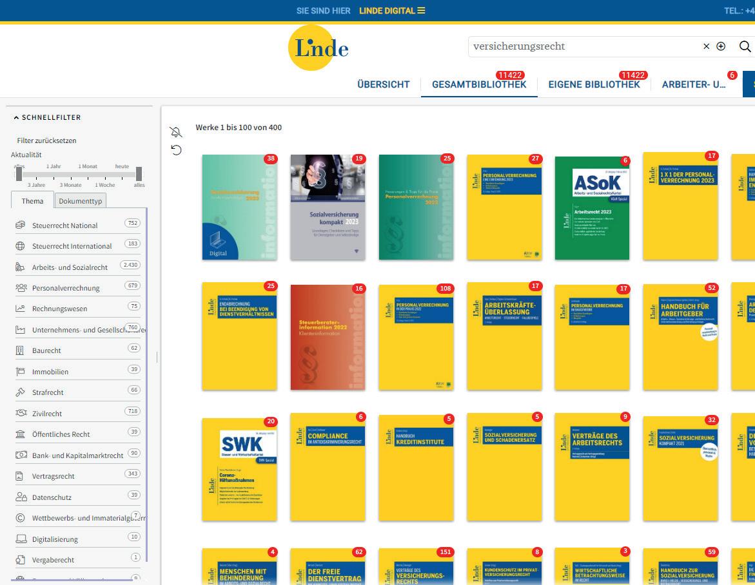Viewport: 755px width, 585px height.
Task: Click the Unternehmens- und Gesellschaftsrecht icon
Action: 20,329
